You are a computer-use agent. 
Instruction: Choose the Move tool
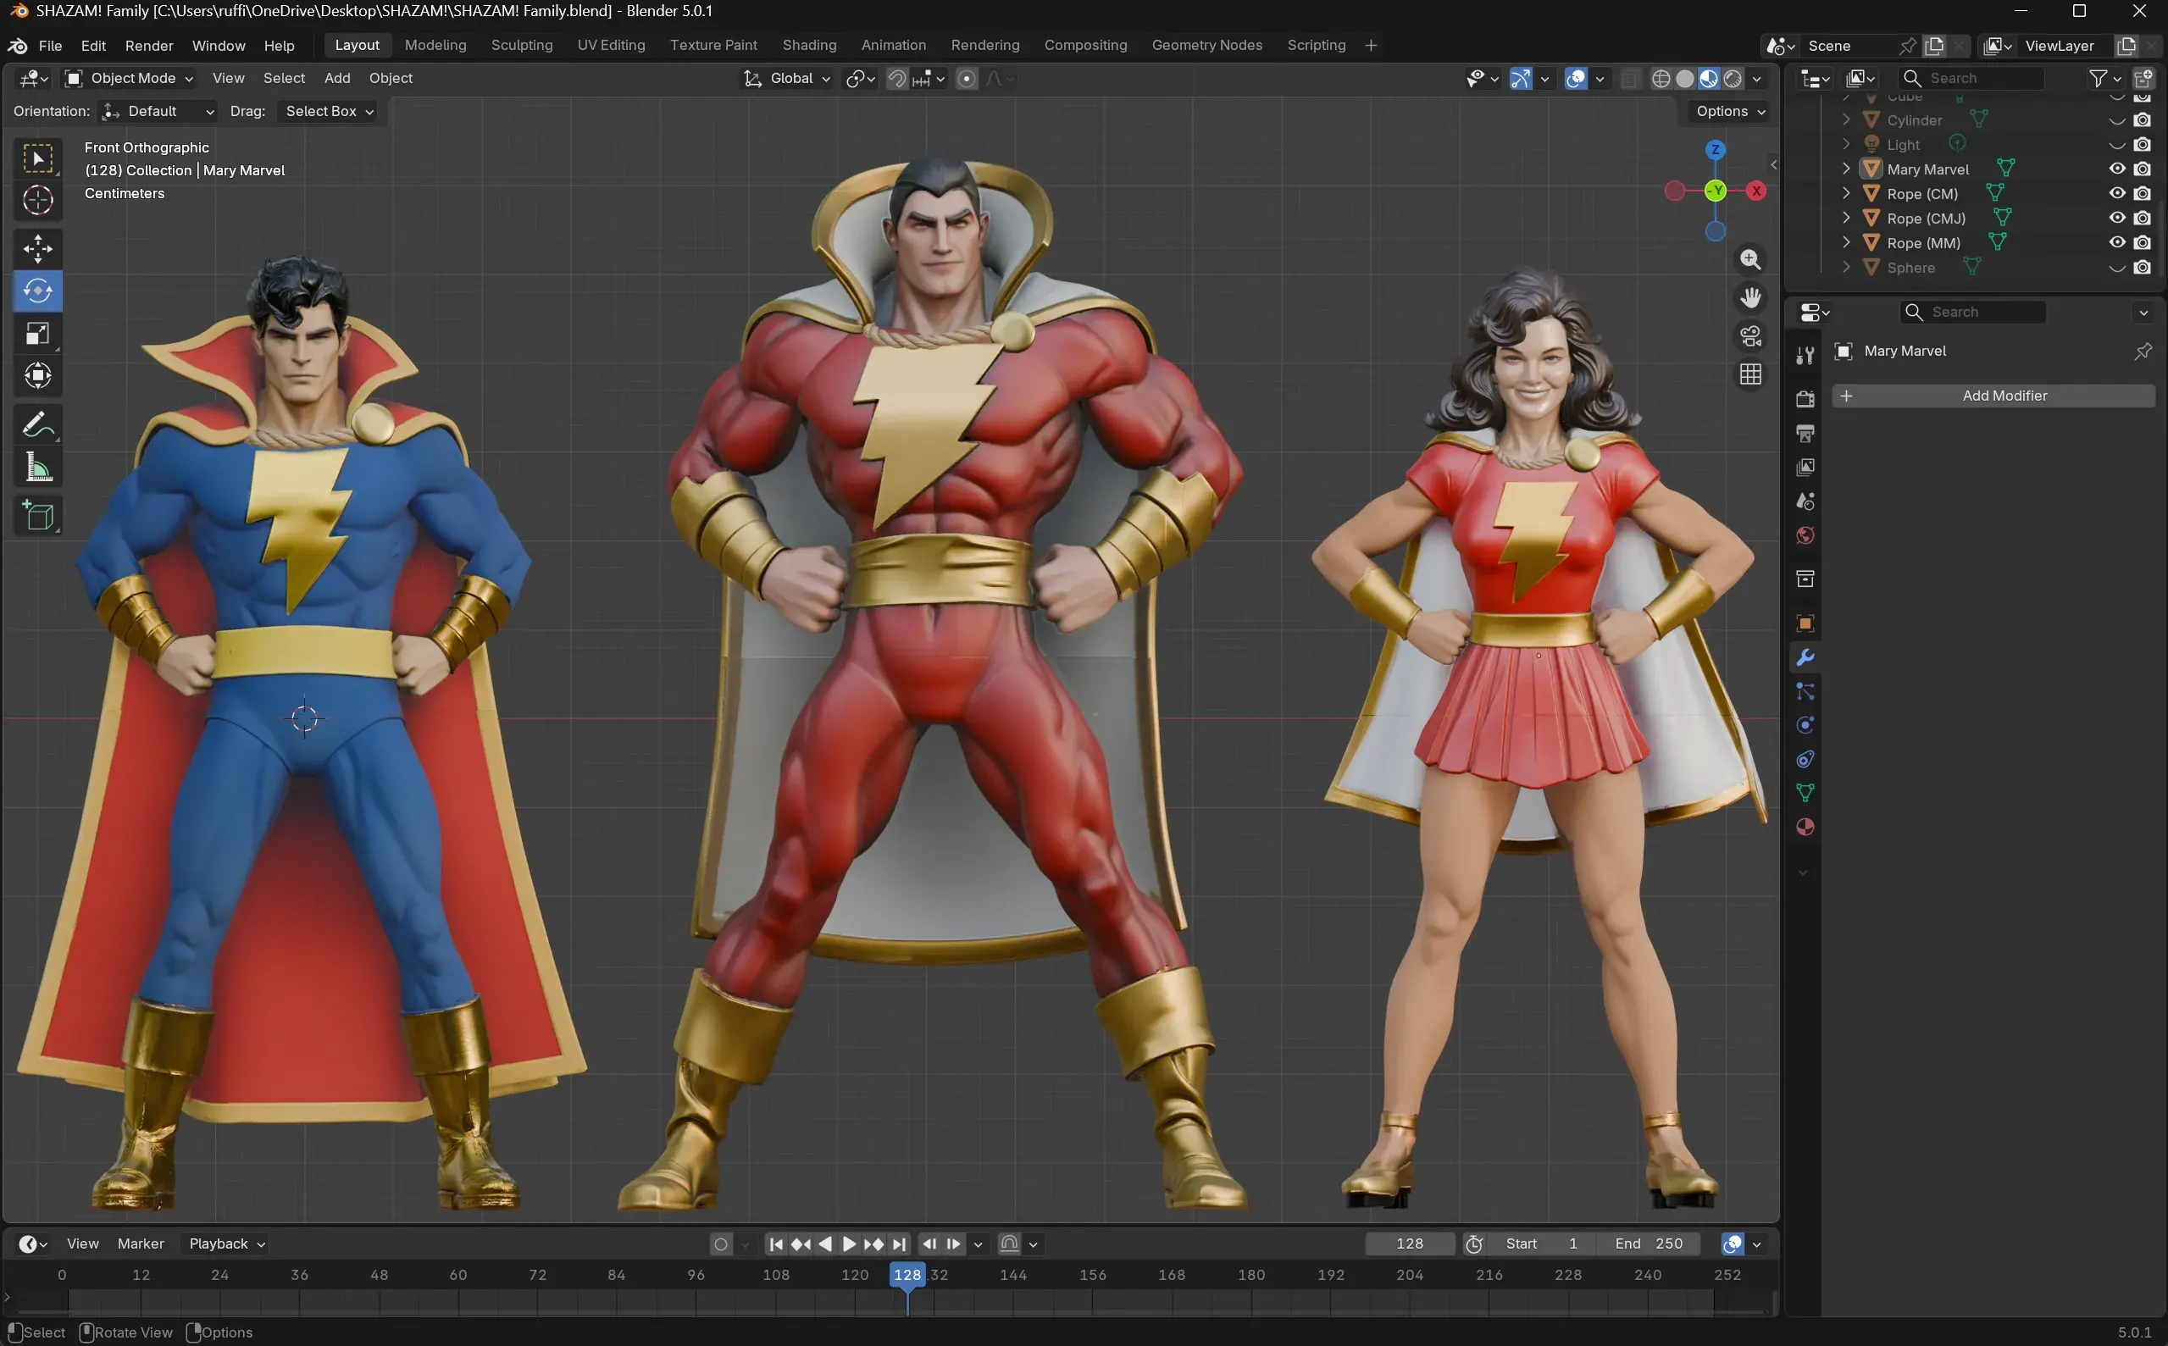tap(37, 248)
